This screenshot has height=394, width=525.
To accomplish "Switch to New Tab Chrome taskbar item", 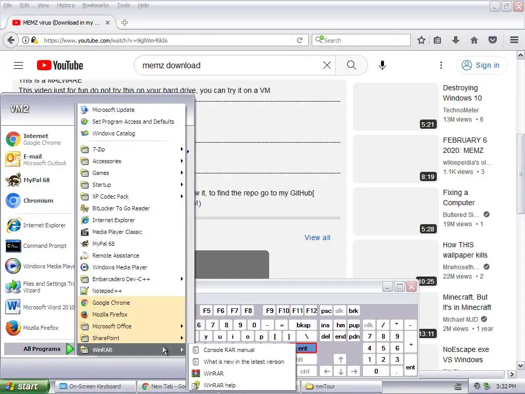I will 163,386.
